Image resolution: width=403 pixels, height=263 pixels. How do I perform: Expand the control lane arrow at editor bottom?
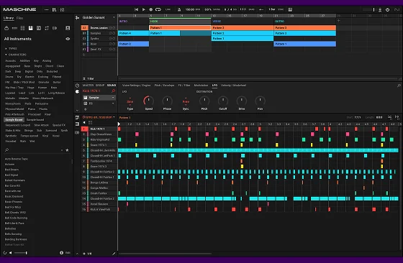coord(78,254)
